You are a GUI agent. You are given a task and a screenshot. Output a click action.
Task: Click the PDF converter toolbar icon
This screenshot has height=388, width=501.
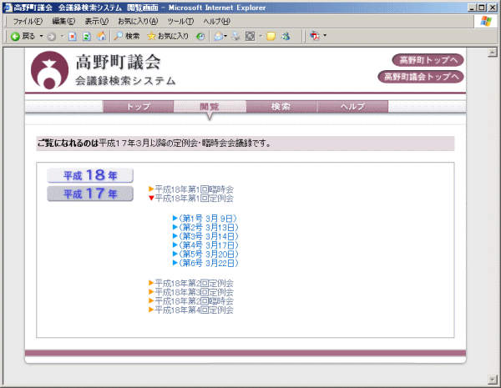(315, 36)
